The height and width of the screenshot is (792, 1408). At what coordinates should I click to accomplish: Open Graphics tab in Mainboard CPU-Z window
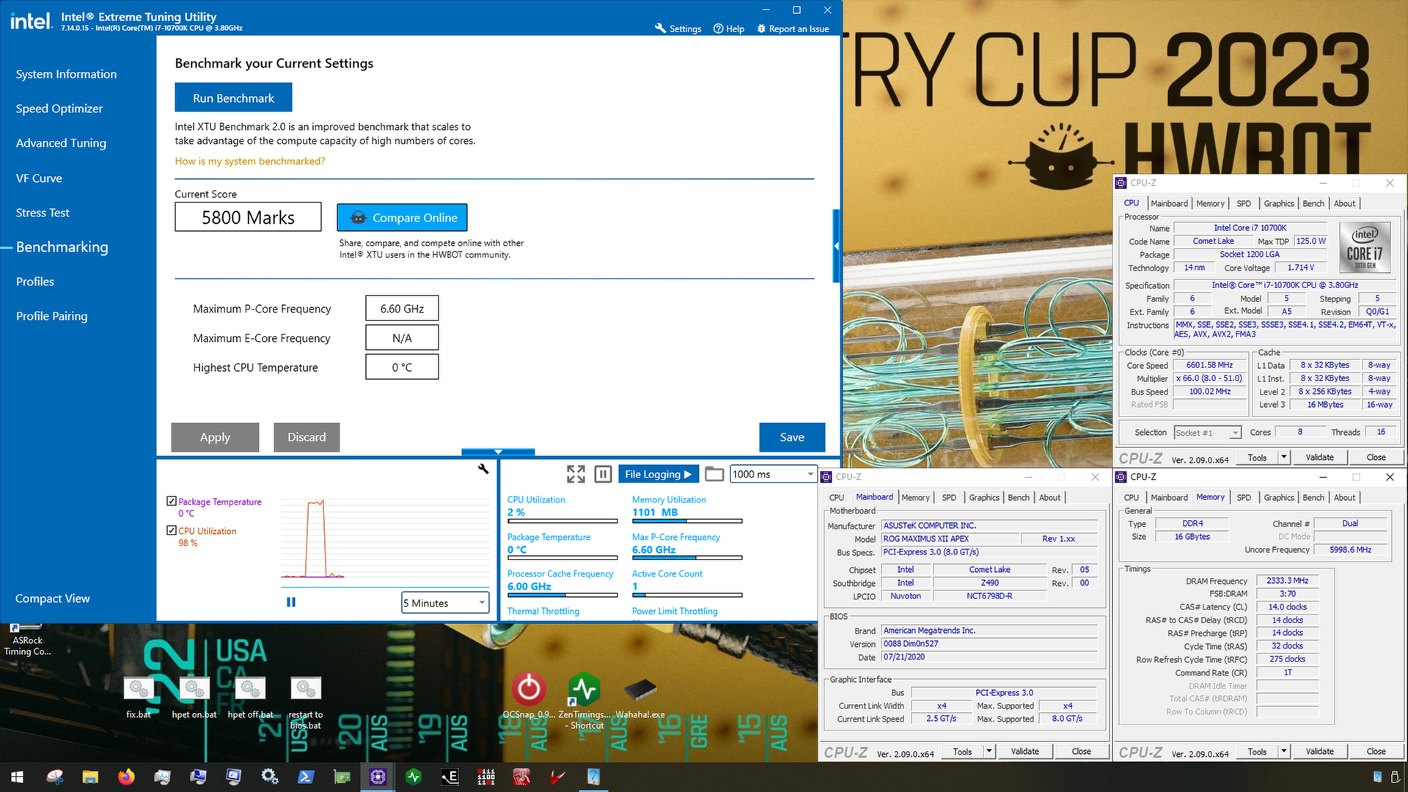pyautogui.click(x=984, y=497)
